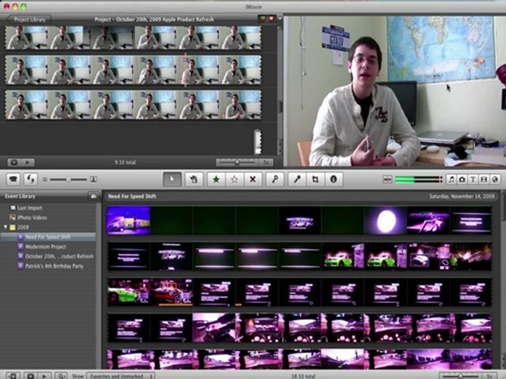Open the voiceover microphone tool

(x=297, y=179)
